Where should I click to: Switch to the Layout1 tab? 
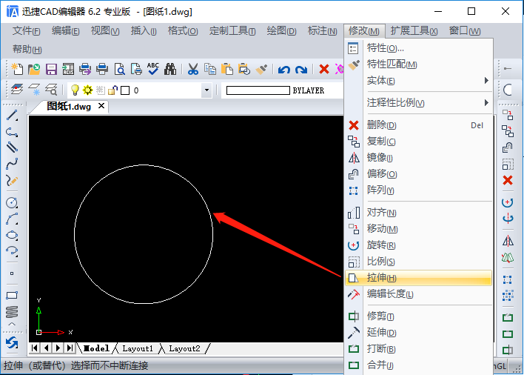point(138,348)
